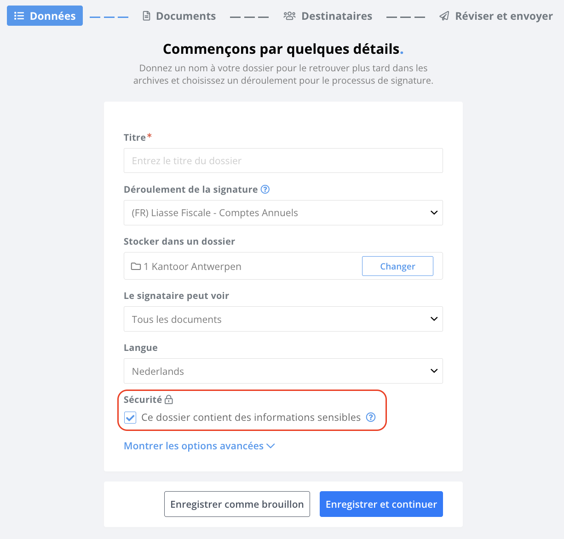Uncheck the informations sensibles checkbox
This screenshot has height=539, width=564.
(x=130, y=418)
